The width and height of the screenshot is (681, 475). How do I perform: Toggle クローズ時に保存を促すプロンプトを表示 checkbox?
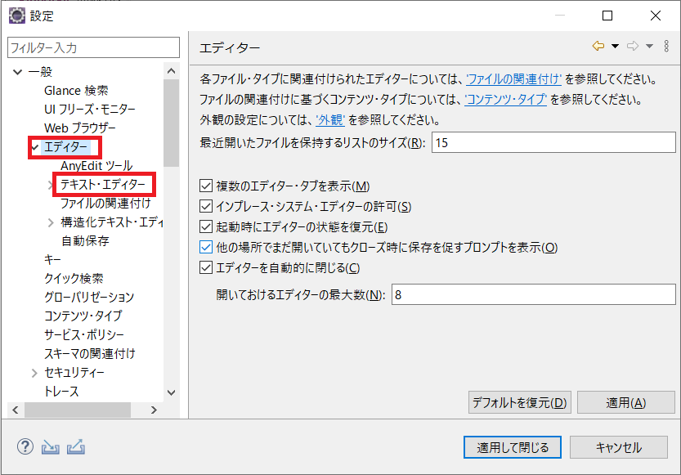point(206,247)
